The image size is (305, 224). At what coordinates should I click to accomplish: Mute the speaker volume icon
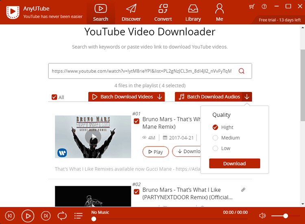(x=262, y=215)
